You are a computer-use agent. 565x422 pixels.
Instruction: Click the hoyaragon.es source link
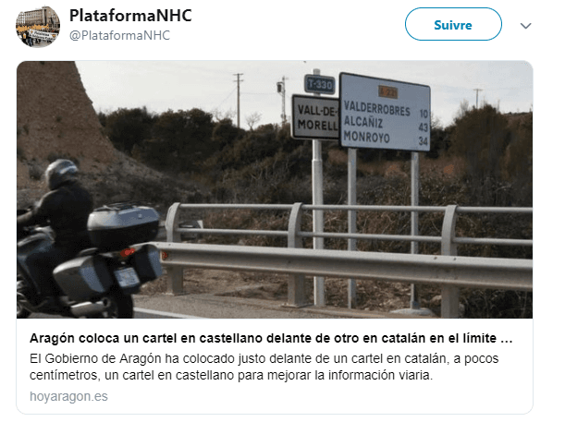(68, 396)
